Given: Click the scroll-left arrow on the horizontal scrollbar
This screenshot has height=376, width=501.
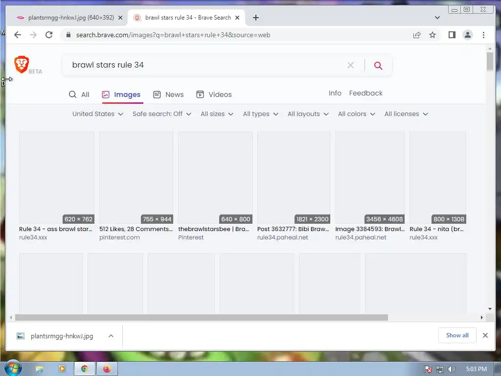Looking at the screenshot, I should coord(11,317).
